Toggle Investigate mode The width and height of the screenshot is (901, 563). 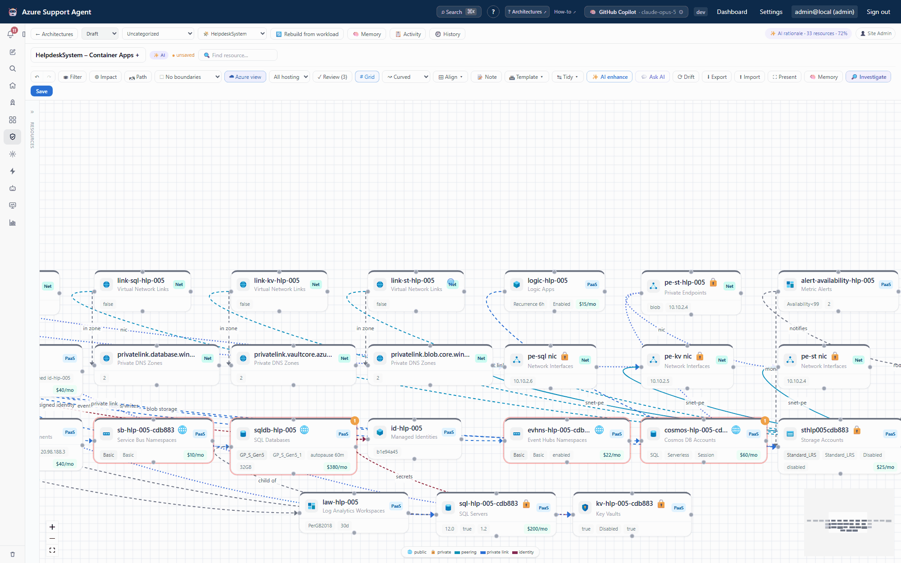tap(868, 77)
